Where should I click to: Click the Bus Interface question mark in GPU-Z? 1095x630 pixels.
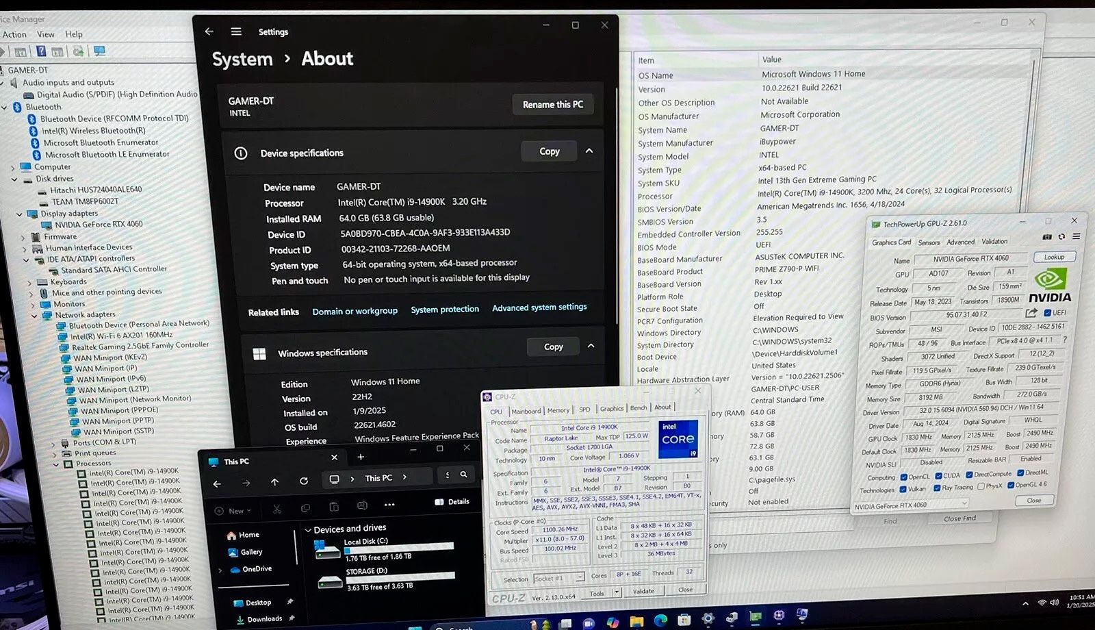point(1065,339)
